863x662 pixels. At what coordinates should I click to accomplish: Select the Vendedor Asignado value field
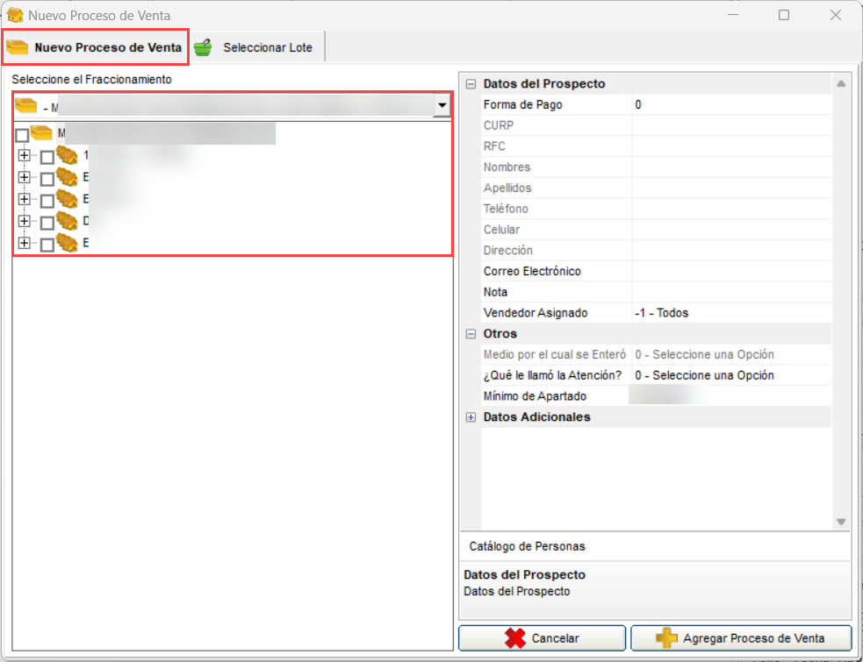pos(730,313)
